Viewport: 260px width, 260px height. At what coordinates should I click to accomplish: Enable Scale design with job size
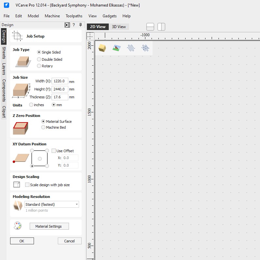click(x=27, y=185)
